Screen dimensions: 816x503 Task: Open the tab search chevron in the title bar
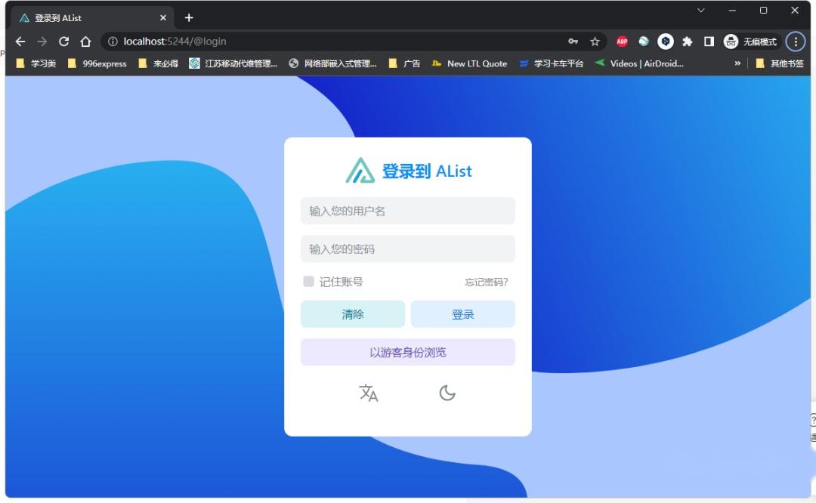click(x=701, y=11)
